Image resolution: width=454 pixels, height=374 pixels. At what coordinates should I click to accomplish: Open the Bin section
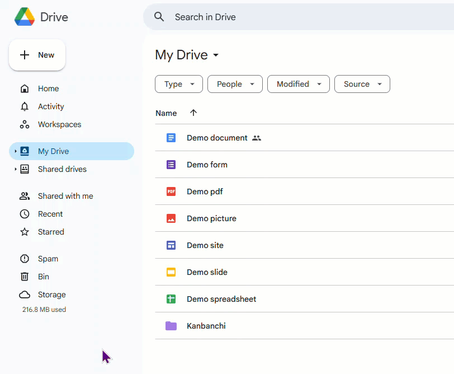(44, 277)
